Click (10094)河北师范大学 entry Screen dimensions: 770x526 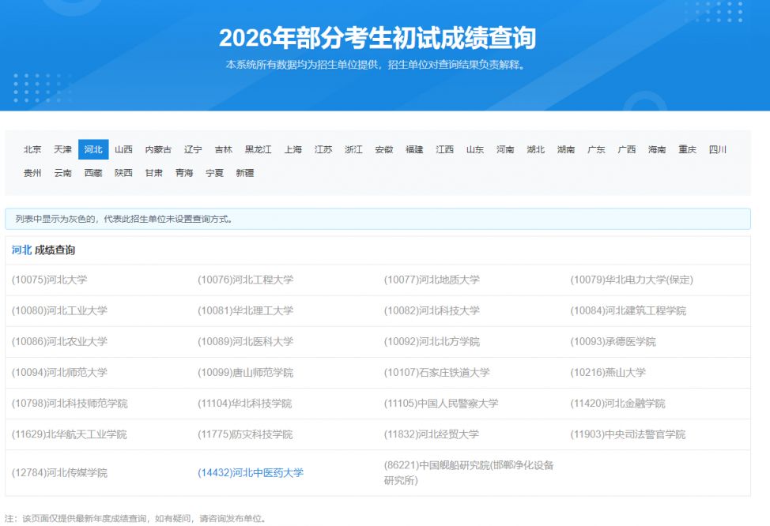point(59,373)
